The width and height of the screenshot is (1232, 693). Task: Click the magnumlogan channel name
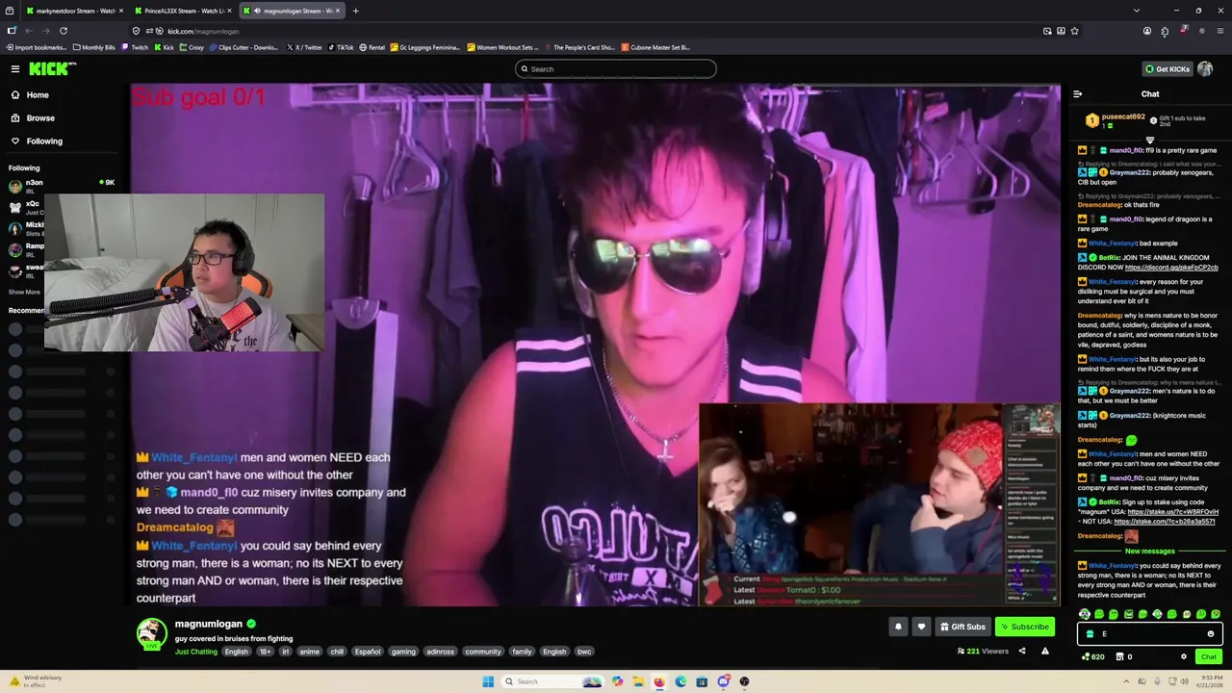point(209,624)
